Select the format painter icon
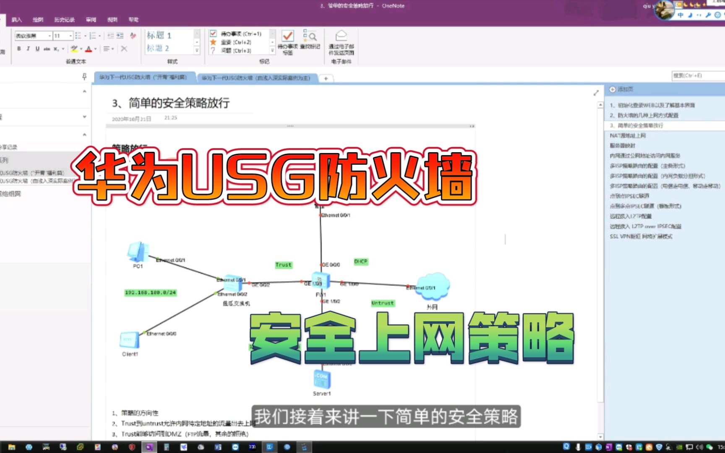This screenshot has height=453, width=725. click(133, 36)
